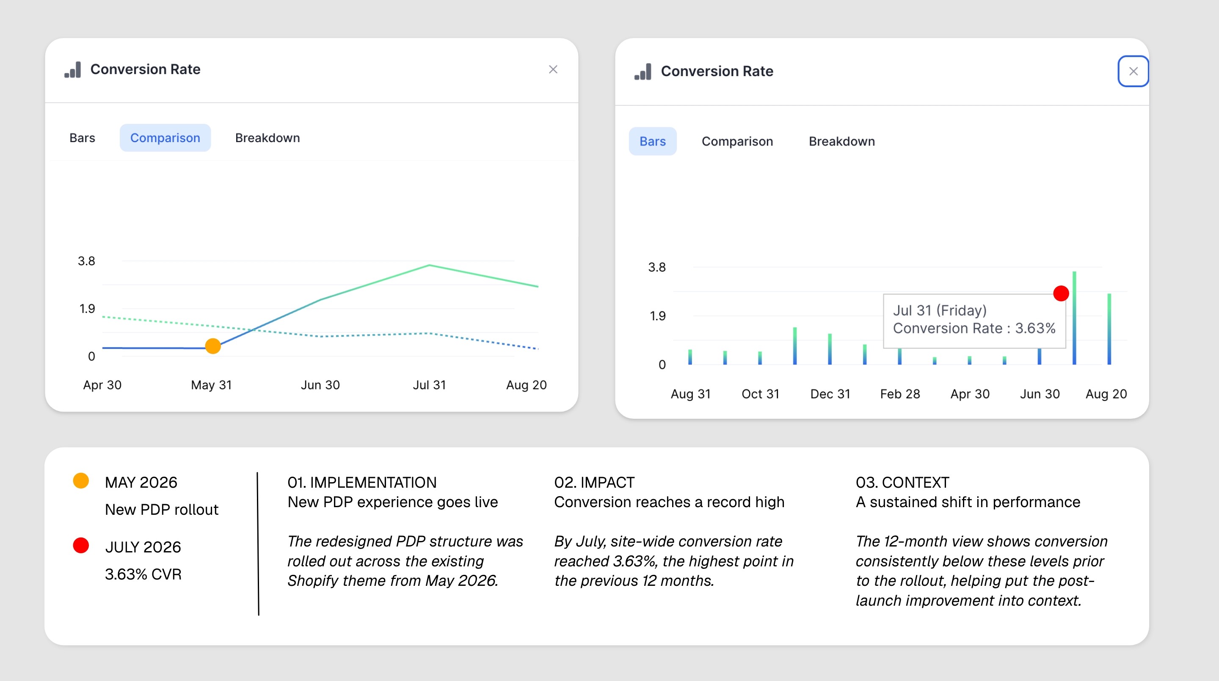Close the right Conversion Rate card
1219x681 pixels.
click(1134, 71)
